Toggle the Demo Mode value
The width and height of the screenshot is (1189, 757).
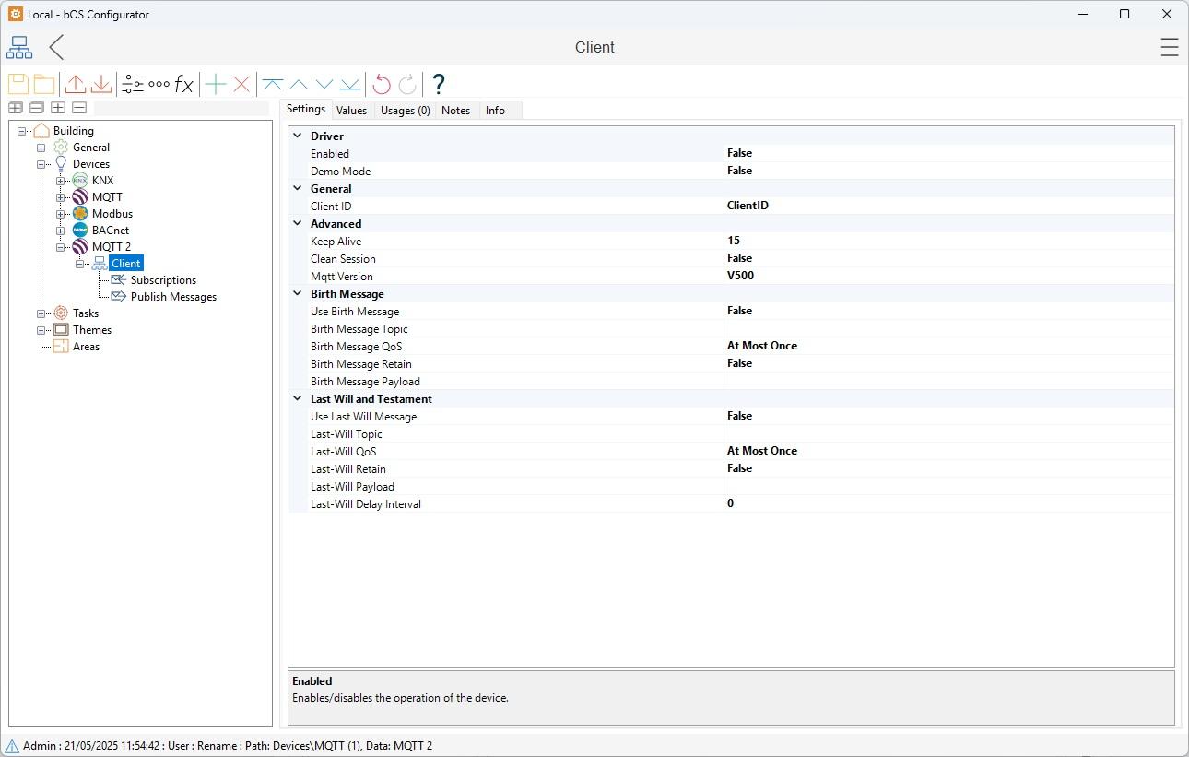(948, 171)
